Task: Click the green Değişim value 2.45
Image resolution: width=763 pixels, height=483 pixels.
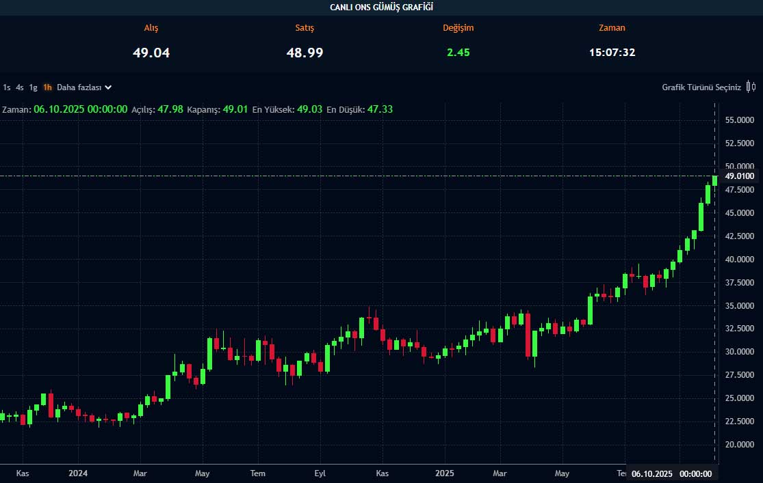Action: click(458, 53)
